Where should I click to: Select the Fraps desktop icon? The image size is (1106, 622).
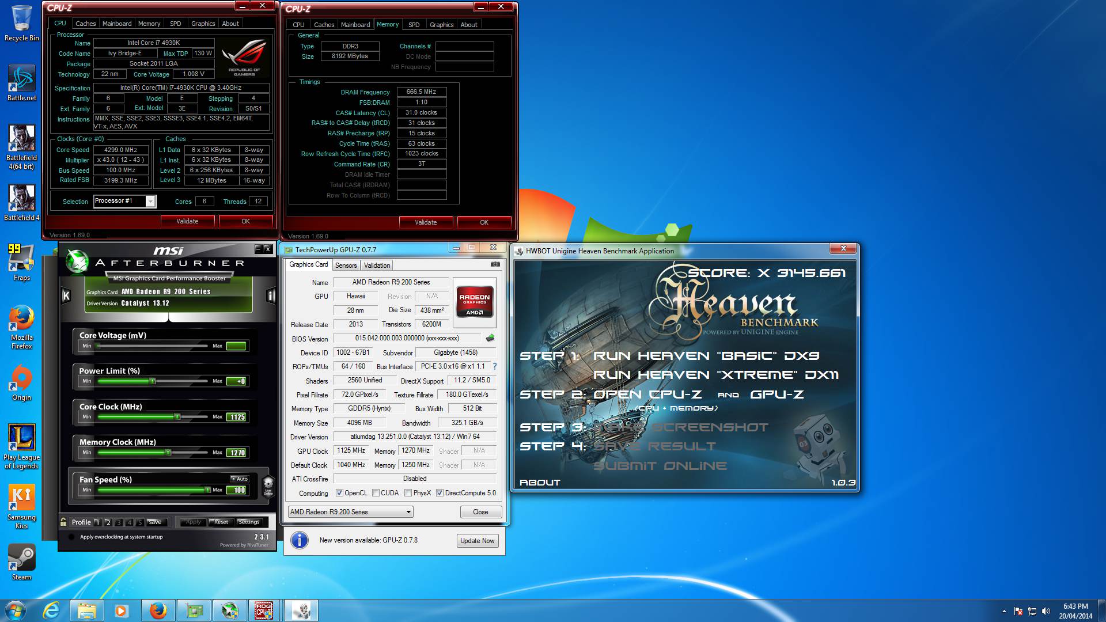(x=22, y=263)
